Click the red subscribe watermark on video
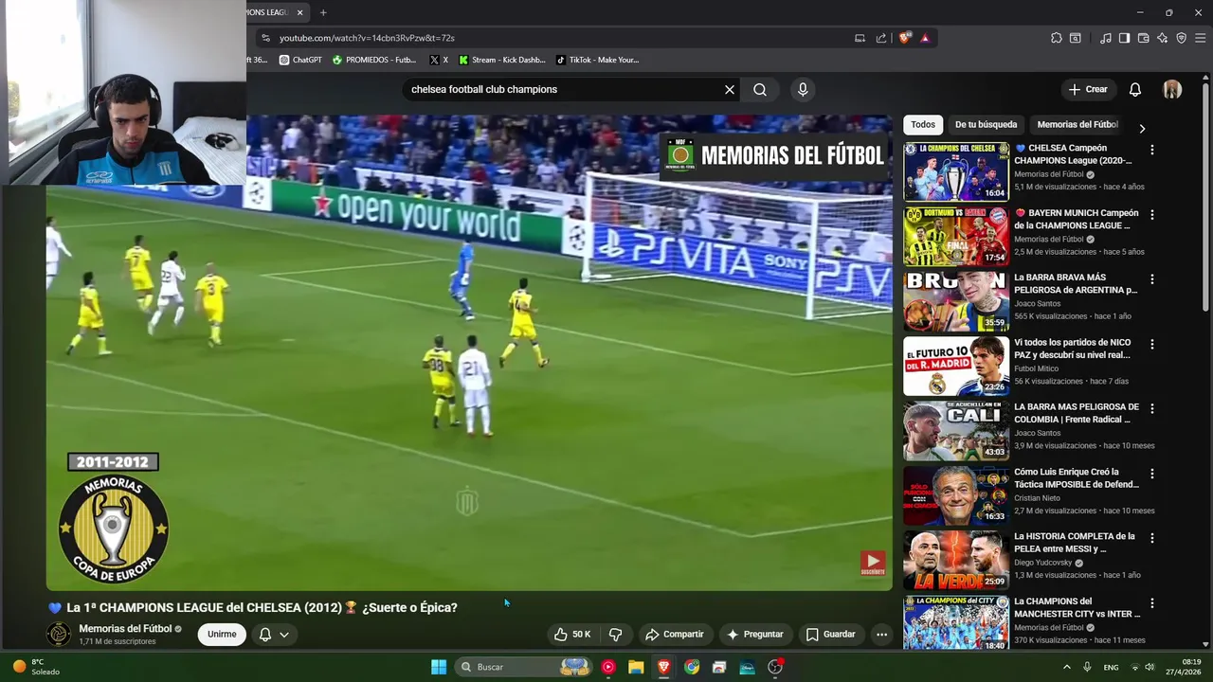The width and height of the screenshot is (1213, 682). [x=873, y=563]
